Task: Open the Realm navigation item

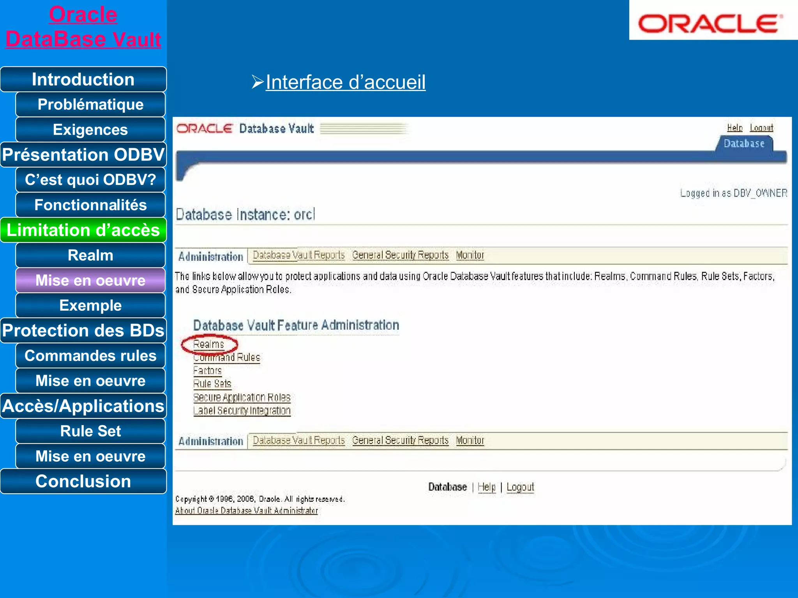Action: pos(90,255)
